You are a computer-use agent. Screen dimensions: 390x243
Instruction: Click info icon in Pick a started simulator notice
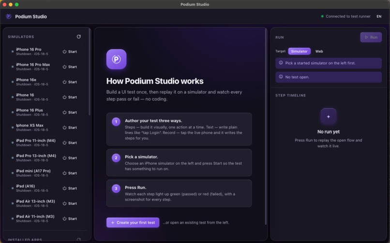281,63
